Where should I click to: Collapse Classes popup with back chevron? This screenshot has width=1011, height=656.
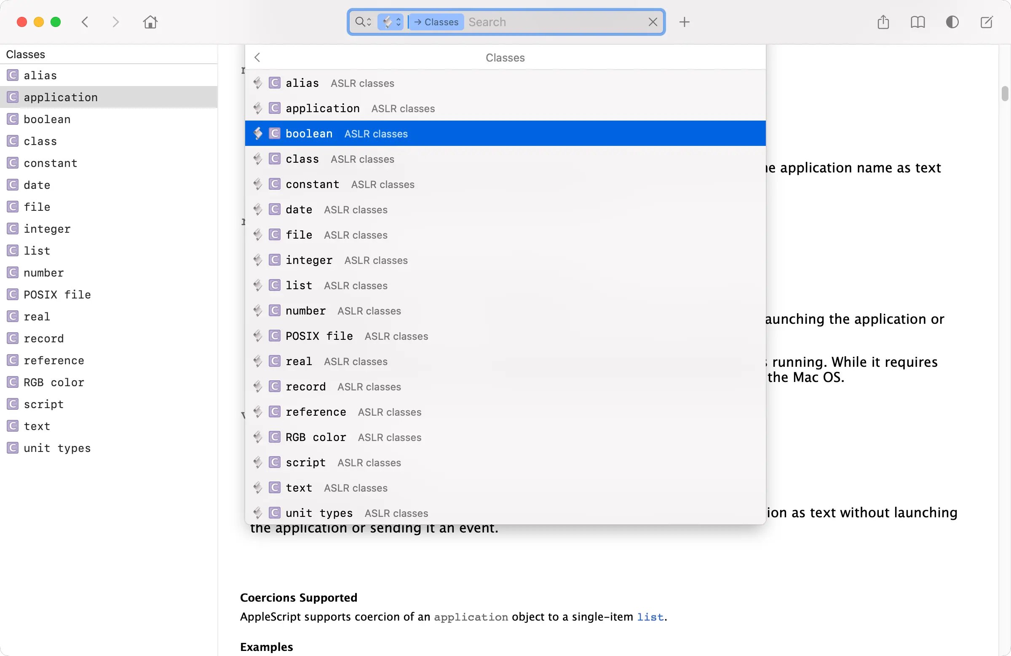pos(257,57)
